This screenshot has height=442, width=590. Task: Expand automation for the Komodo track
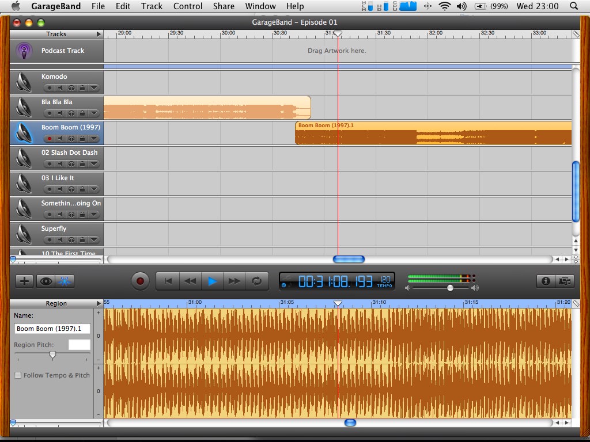click(94, 88)
